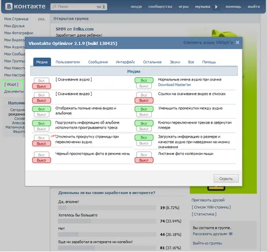Open люди in top navigation
The width and height of the screenshot is (267, 252).
(x=136, y=7)
